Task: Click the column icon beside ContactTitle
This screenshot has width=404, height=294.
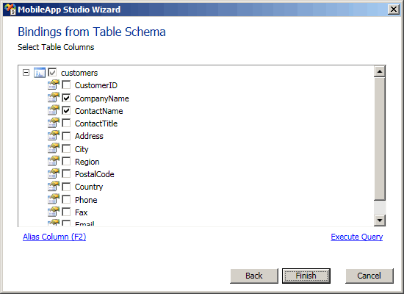Action: (54, 123)
